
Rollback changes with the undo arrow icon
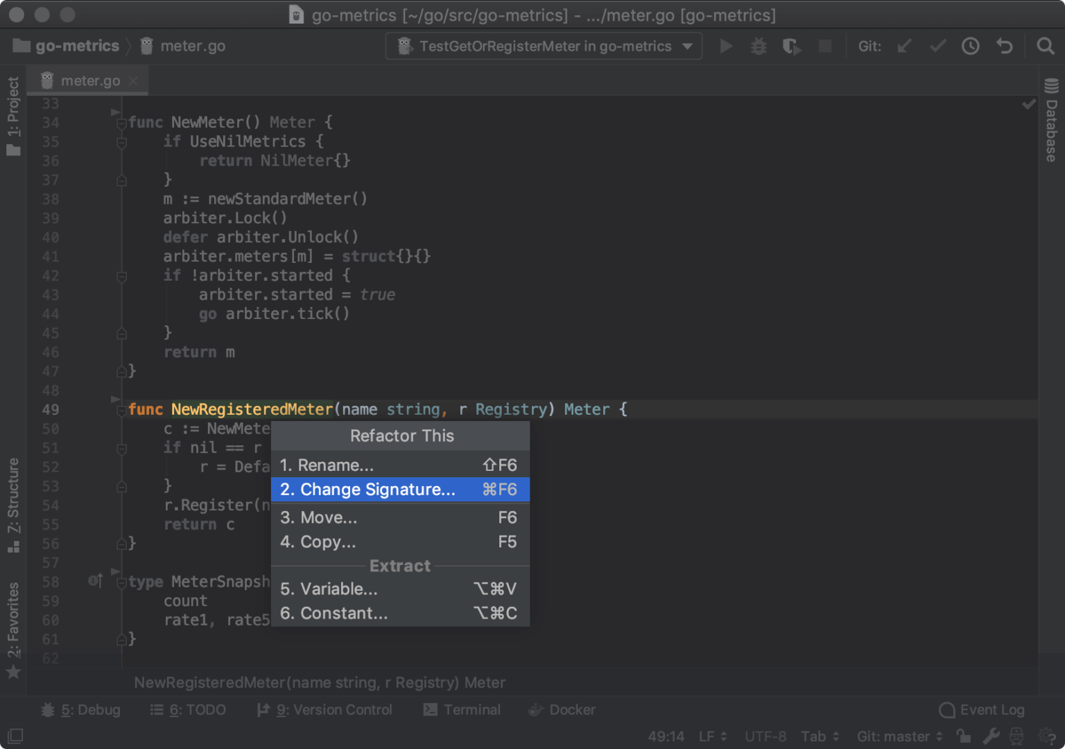click(1004, 46)
